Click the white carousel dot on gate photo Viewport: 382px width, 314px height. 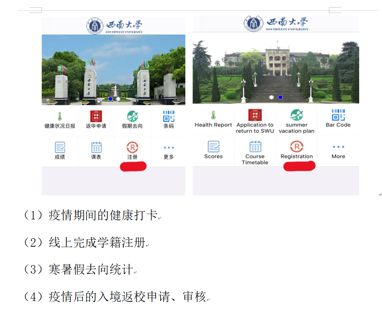click(118, 99)
